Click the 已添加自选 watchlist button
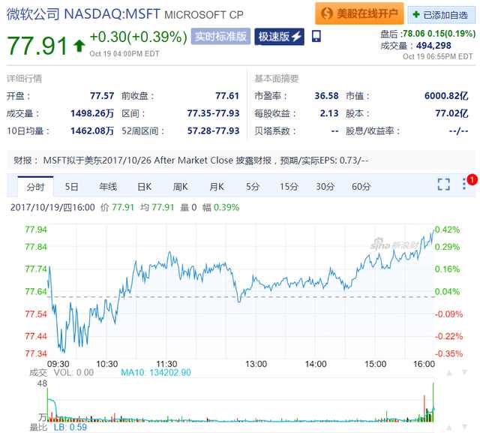The height and width of the screenshot is (433, 480). click(441, 15)
